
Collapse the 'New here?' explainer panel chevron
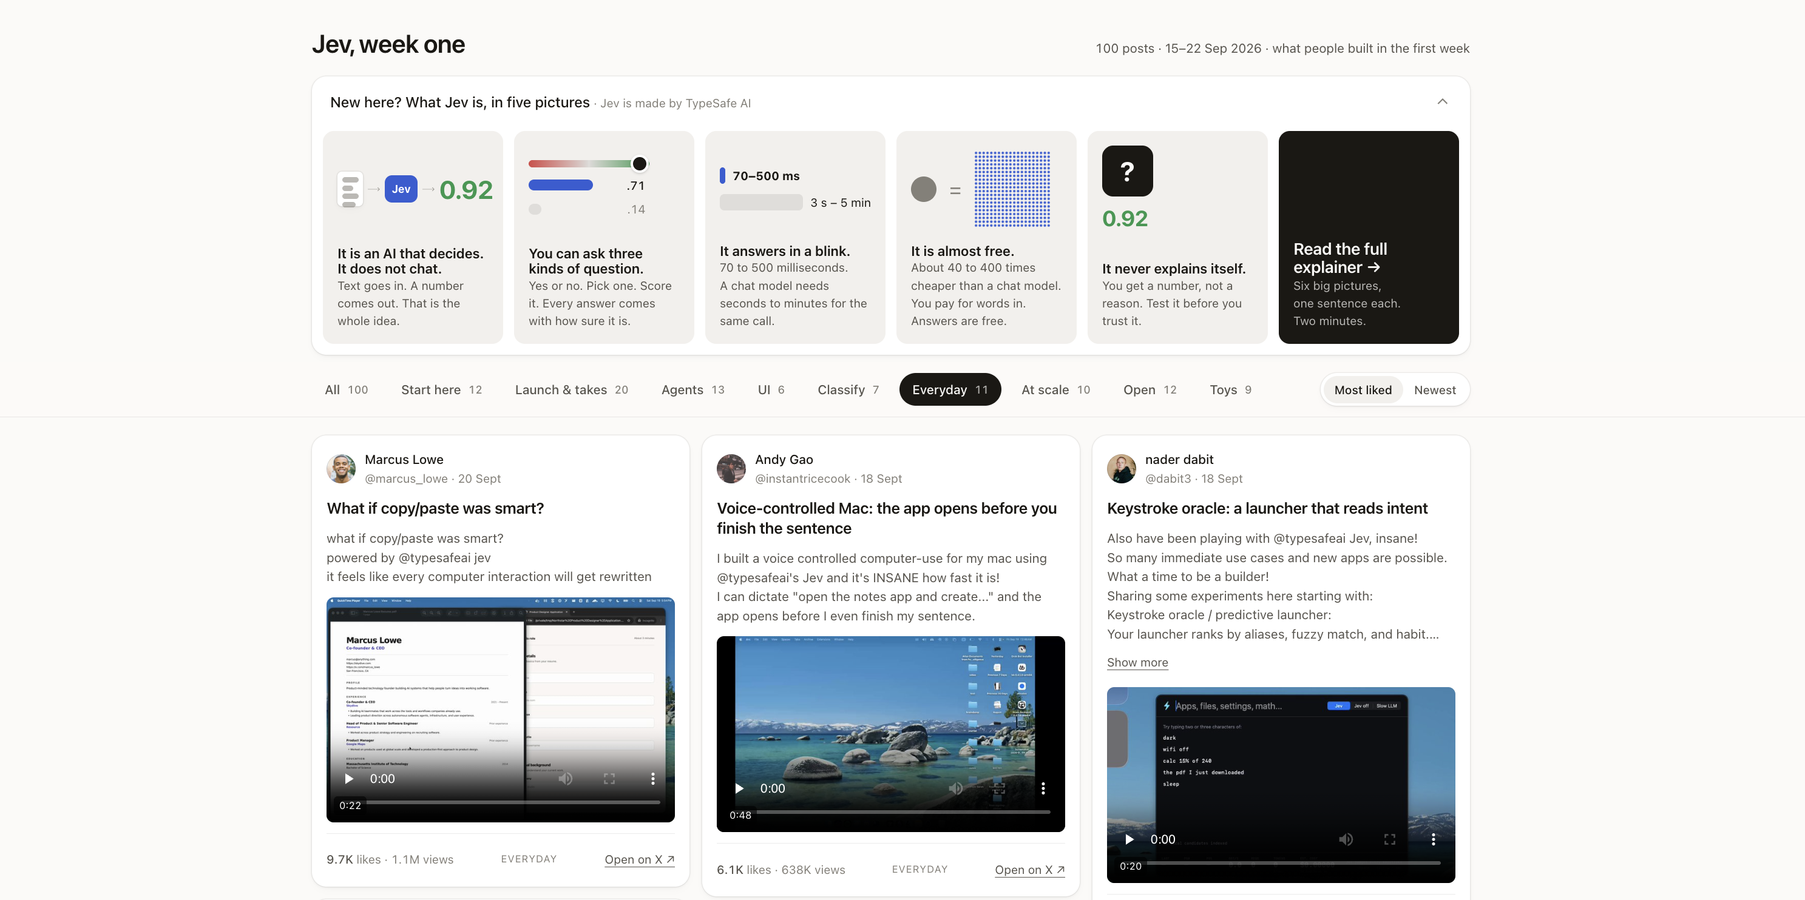(x=1442, y=101)
